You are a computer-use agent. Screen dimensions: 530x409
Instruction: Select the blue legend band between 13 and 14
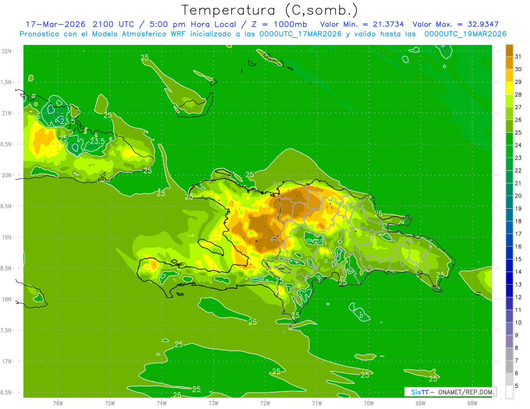pyautogui.click(x=509, y=278)
